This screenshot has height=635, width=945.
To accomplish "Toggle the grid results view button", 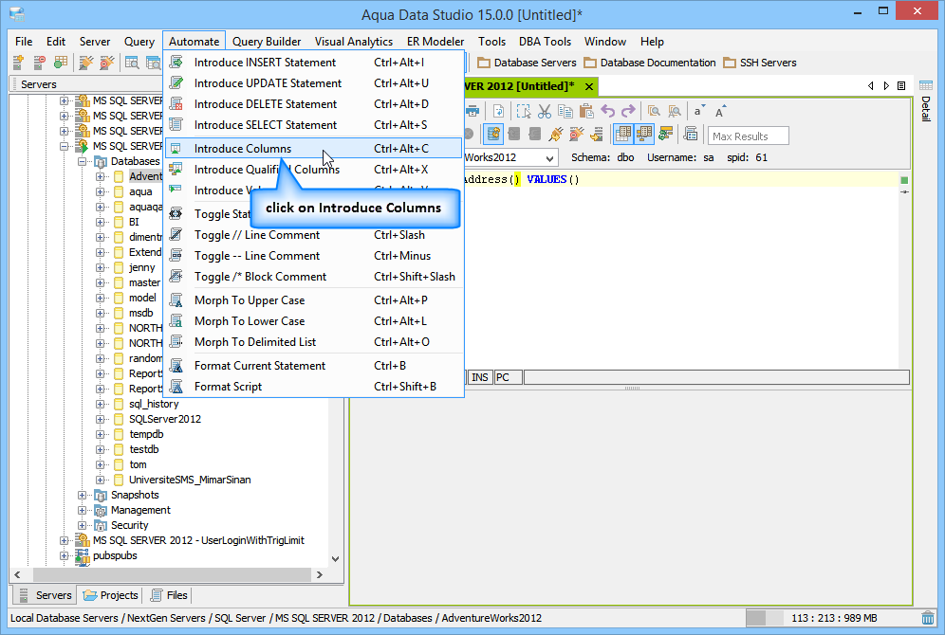I will [x=623, y=135].
